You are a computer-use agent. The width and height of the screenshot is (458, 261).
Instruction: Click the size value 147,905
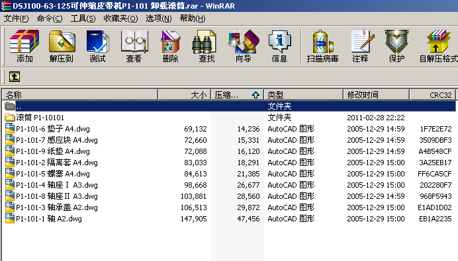(194, 219)
